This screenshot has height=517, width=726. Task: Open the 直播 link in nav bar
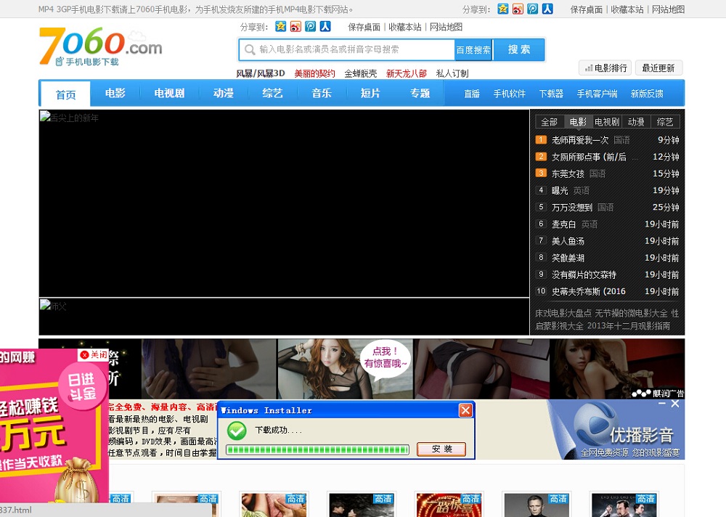tap(472, 94)
